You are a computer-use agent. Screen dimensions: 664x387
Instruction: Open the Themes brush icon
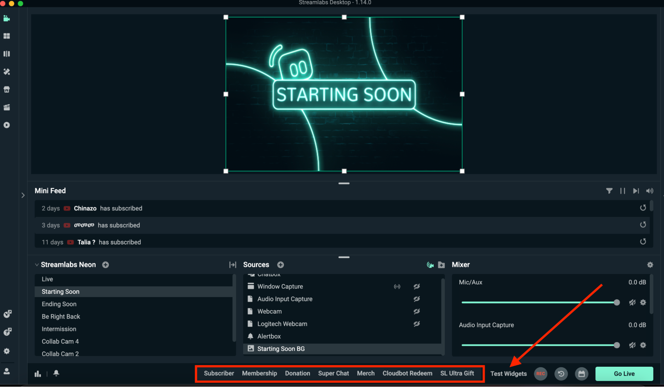(x=7, y=71)
